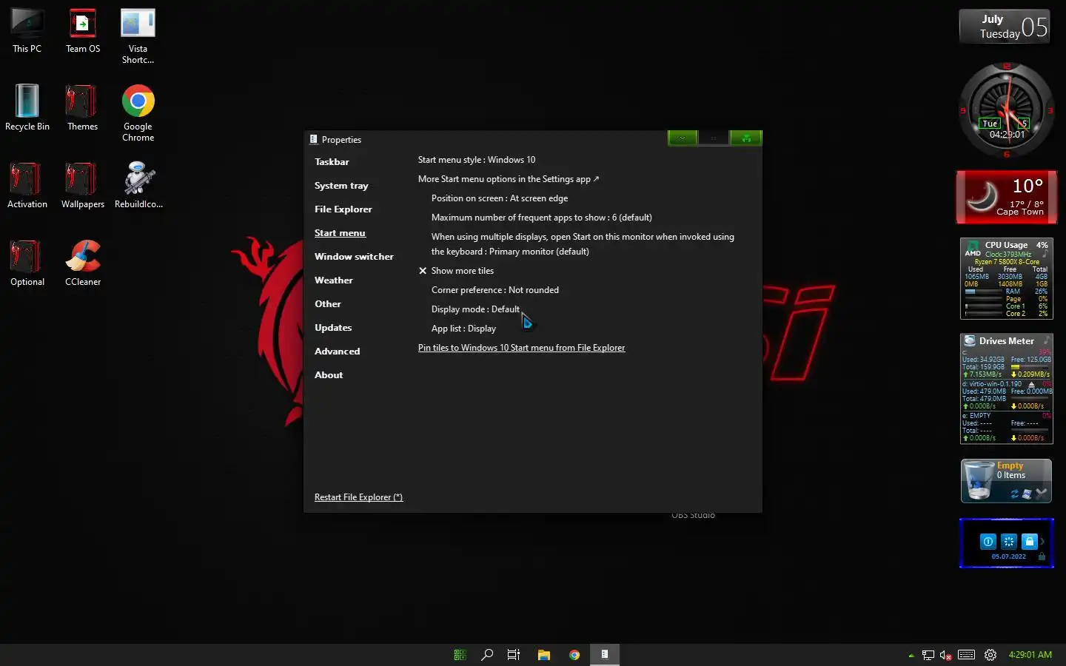Change Display mode: Default setting
This screenshot has height=666, width=1066.
click(475, 309)
